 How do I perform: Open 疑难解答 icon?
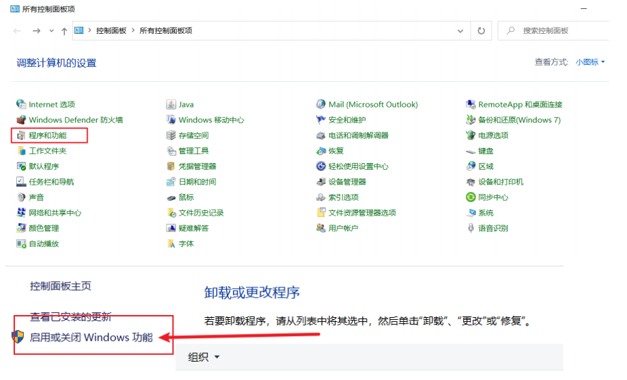pyautogui.click(x=171, y=229)
